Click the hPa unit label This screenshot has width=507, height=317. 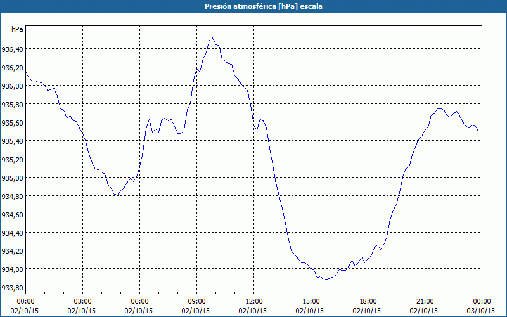coord(17,29)
